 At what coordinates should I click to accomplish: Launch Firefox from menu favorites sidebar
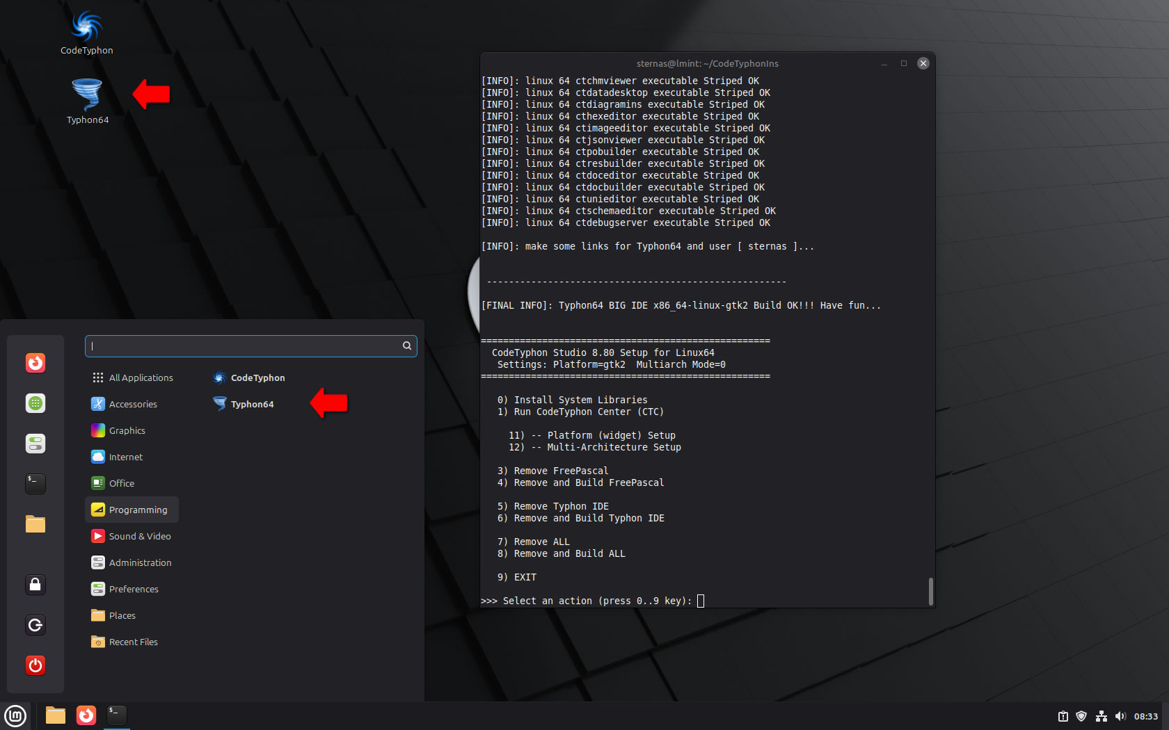[x=35, y=363]
